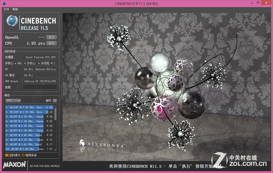This screenshot has width=273, height=173.
Task: Click the brown 相同系统 legend swatch
Action: coord(23,155)
